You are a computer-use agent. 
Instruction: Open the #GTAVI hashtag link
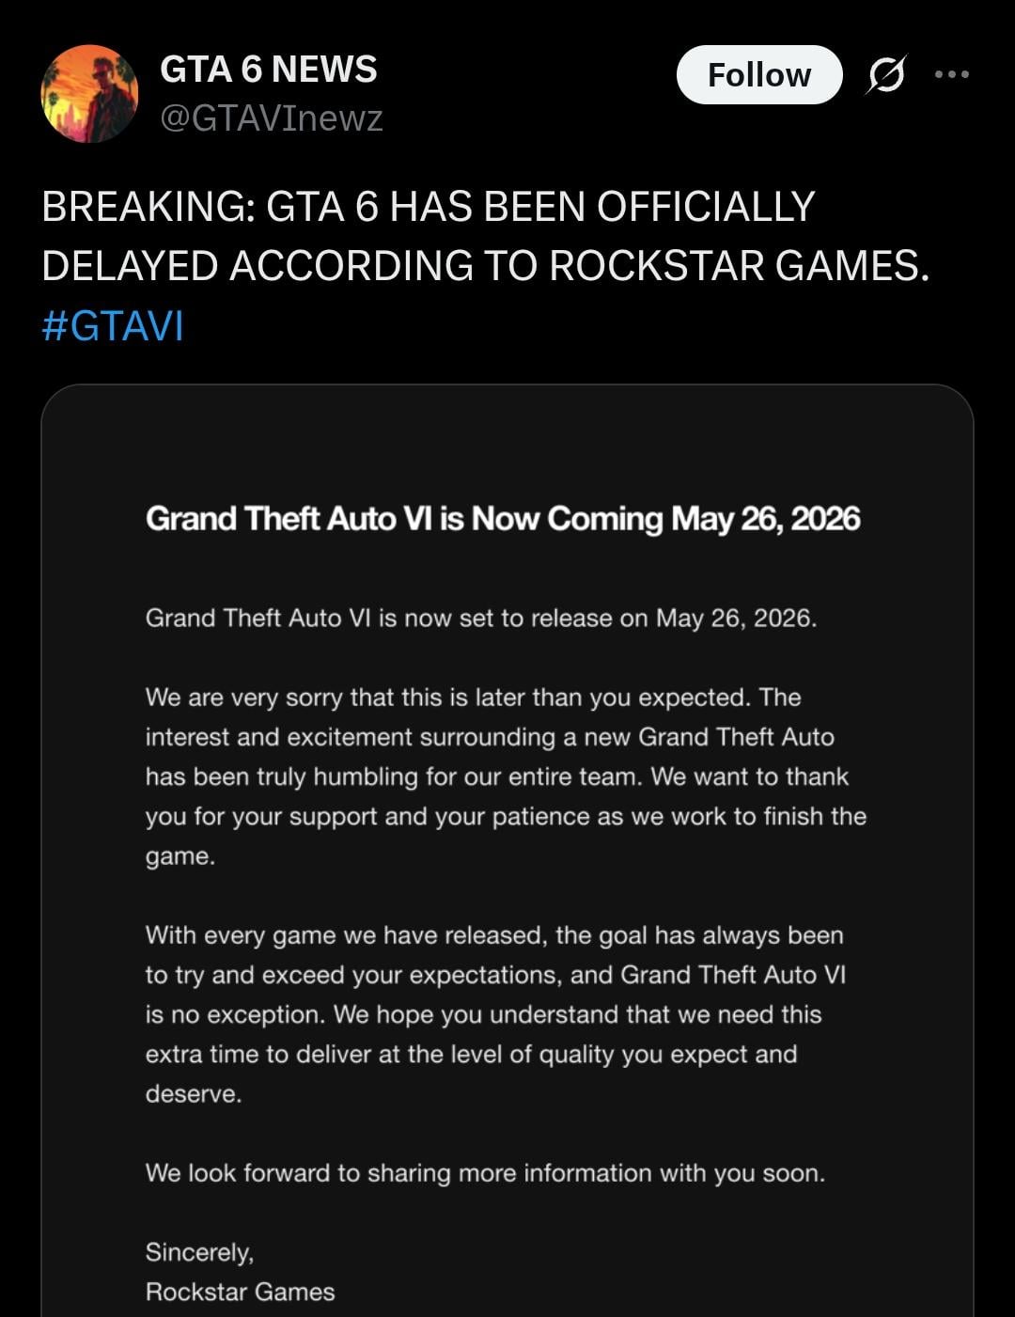113,325
